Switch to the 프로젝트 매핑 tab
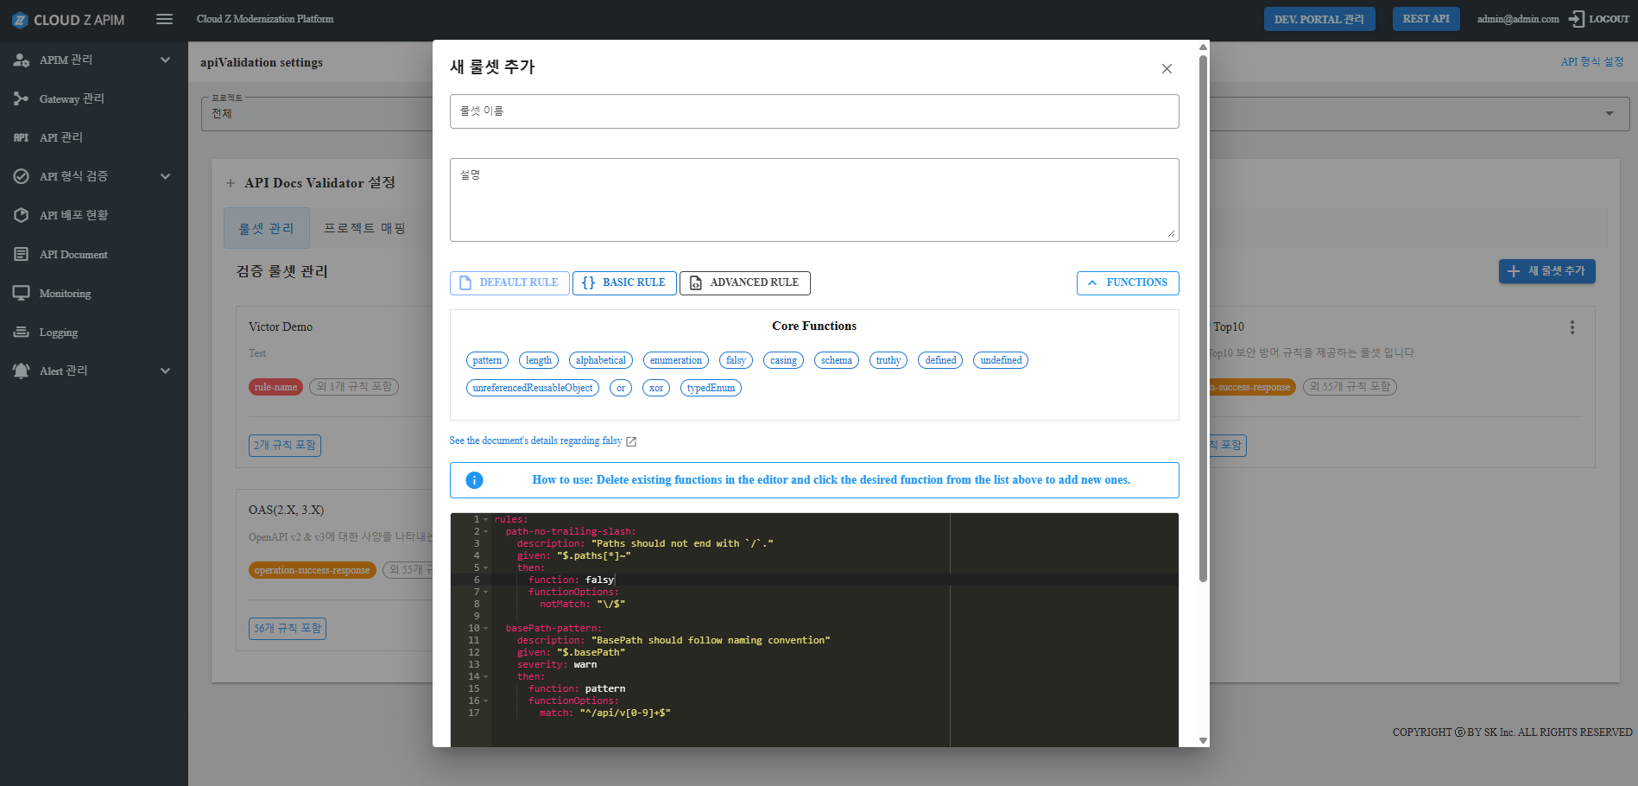 [x=364, y=228]
